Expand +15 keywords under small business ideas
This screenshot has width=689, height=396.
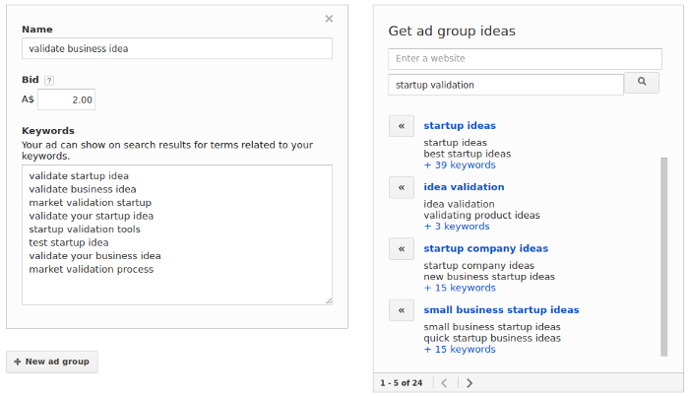[460, 349]
